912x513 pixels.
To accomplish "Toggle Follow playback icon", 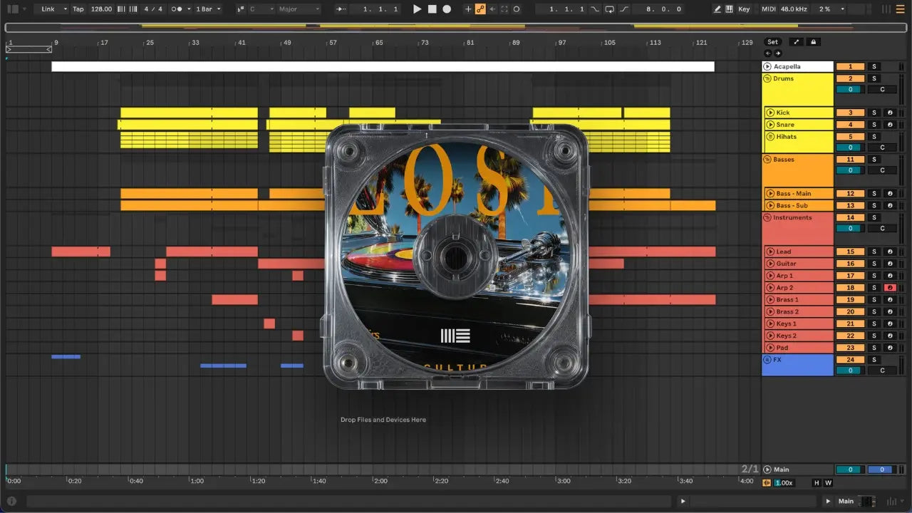I will (x=341, y=9).
